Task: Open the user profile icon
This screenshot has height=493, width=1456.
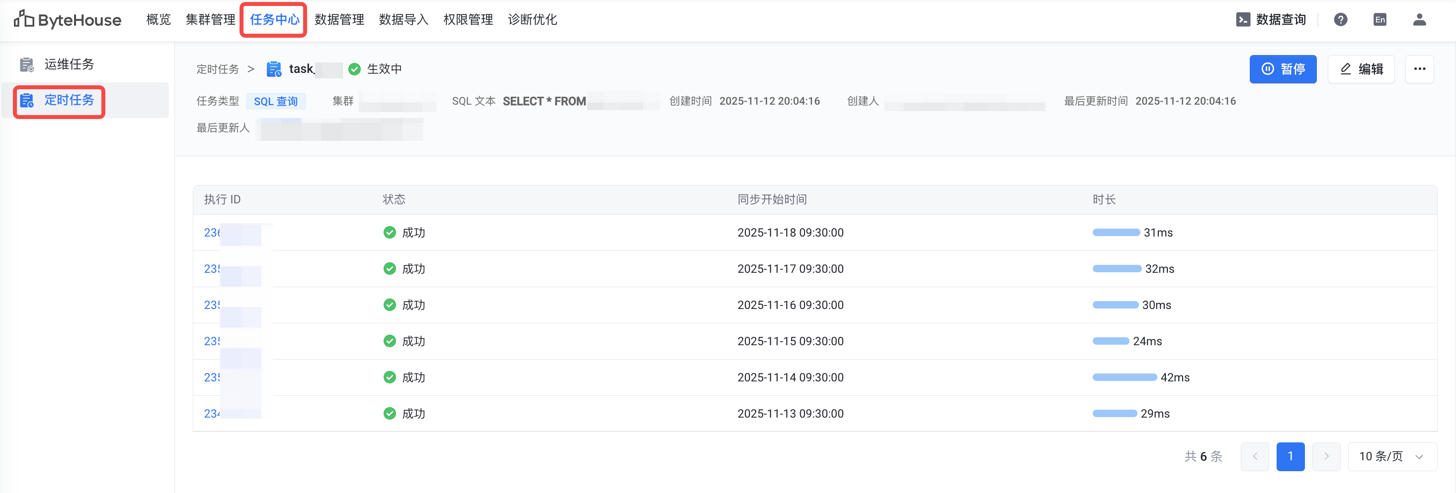Action: pos(1419,20)
